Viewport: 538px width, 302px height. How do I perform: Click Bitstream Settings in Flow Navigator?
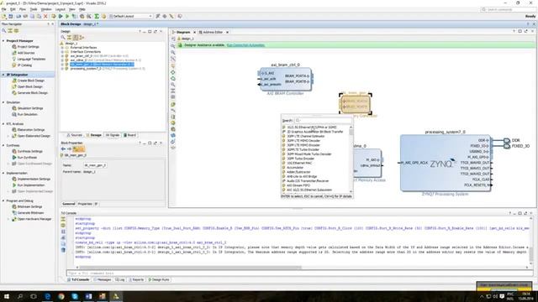29,207
